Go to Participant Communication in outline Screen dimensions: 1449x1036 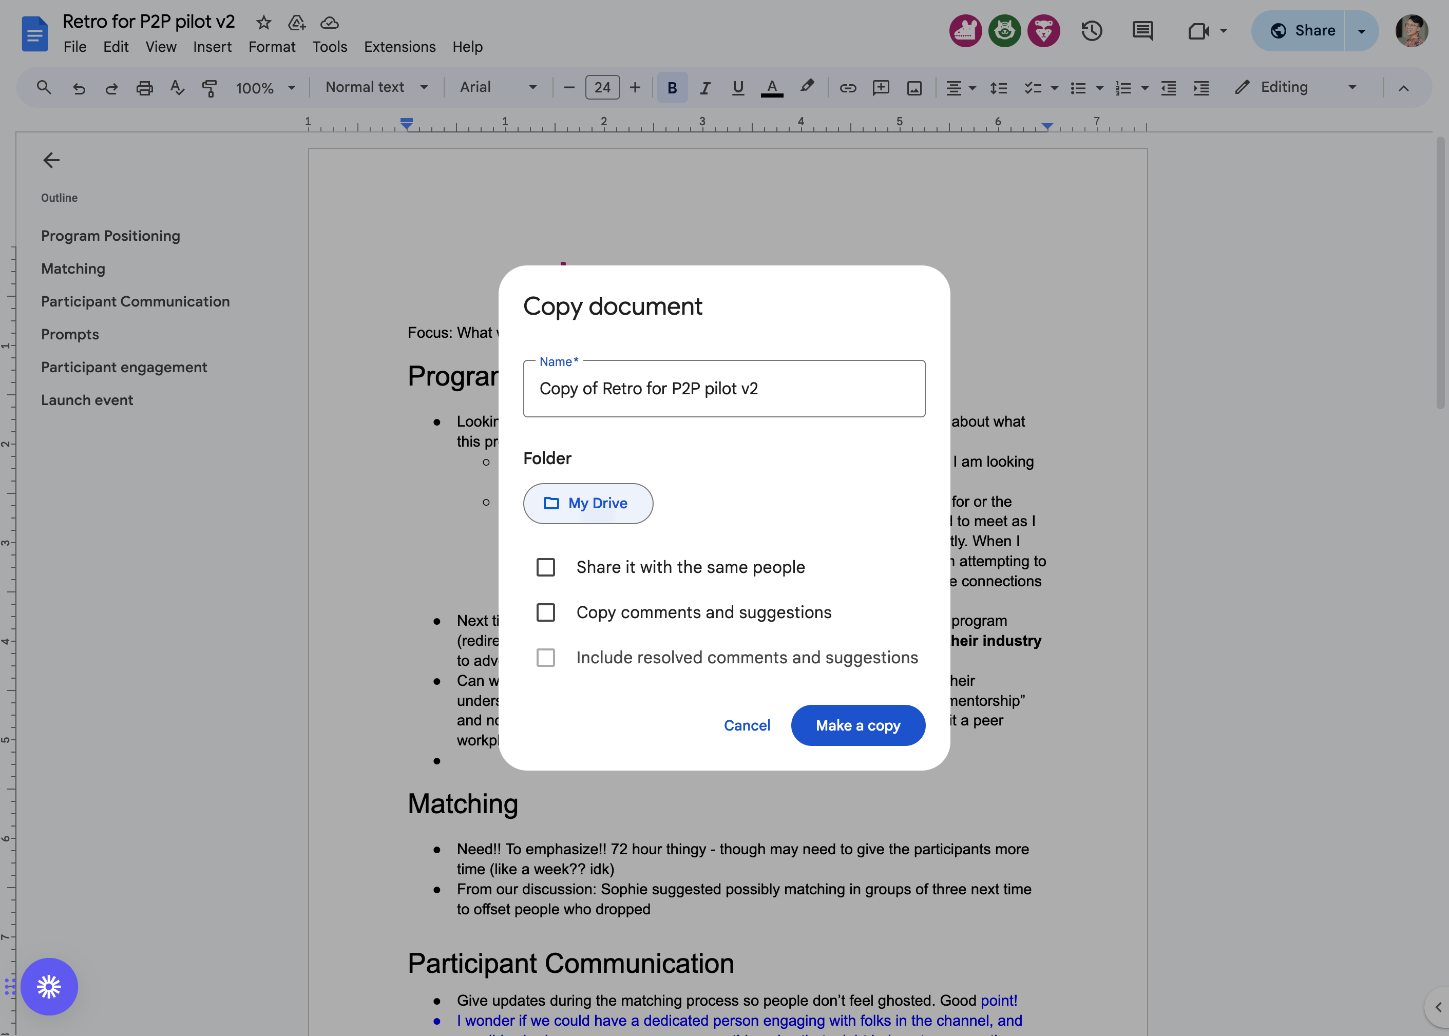coord(135,302)
